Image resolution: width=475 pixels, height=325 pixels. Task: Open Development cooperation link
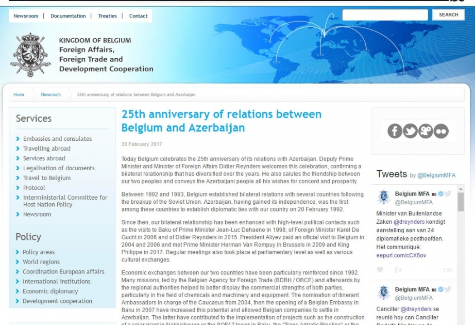(57, 301)
